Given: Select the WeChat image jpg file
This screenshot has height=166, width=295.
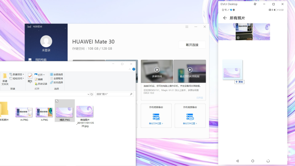Looking at the screenshot, I should coord(85,116).
